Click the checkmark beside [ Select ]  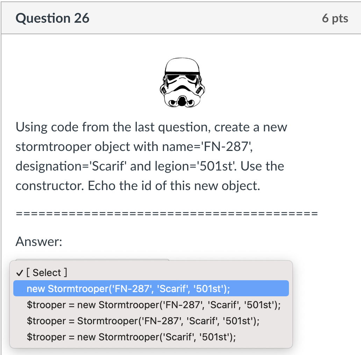tap(19, 273)
